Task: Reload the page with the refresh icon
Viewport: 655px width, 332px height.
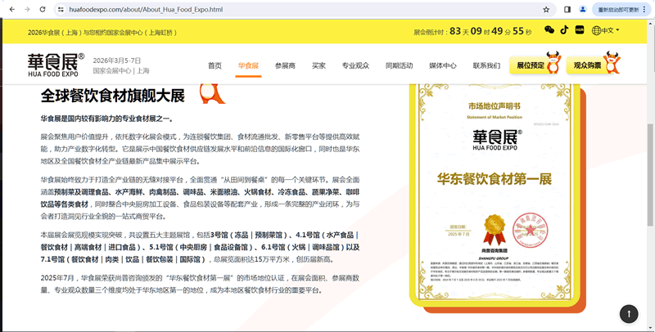Action: [x=43, y=9]
